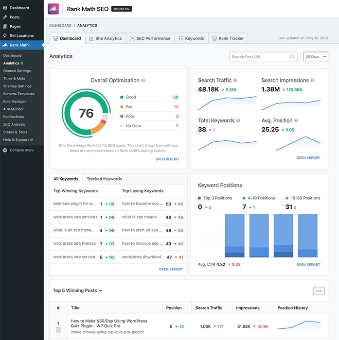Click the Total Keywords help icon

tap(239, 120)
